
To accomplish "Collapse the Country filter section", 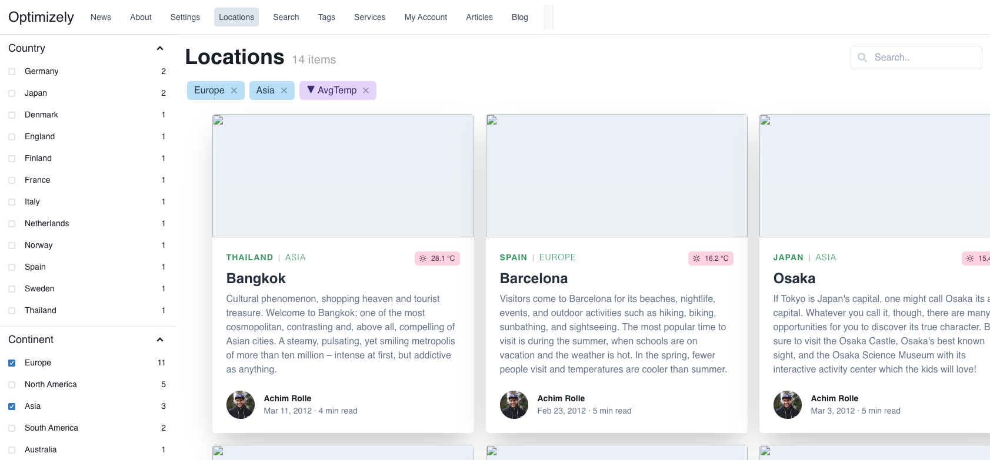I will [x=159, y=48].
